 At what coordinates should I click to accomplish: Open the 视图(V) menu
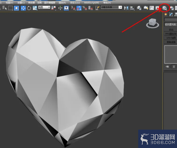click(x=9, y=3)
